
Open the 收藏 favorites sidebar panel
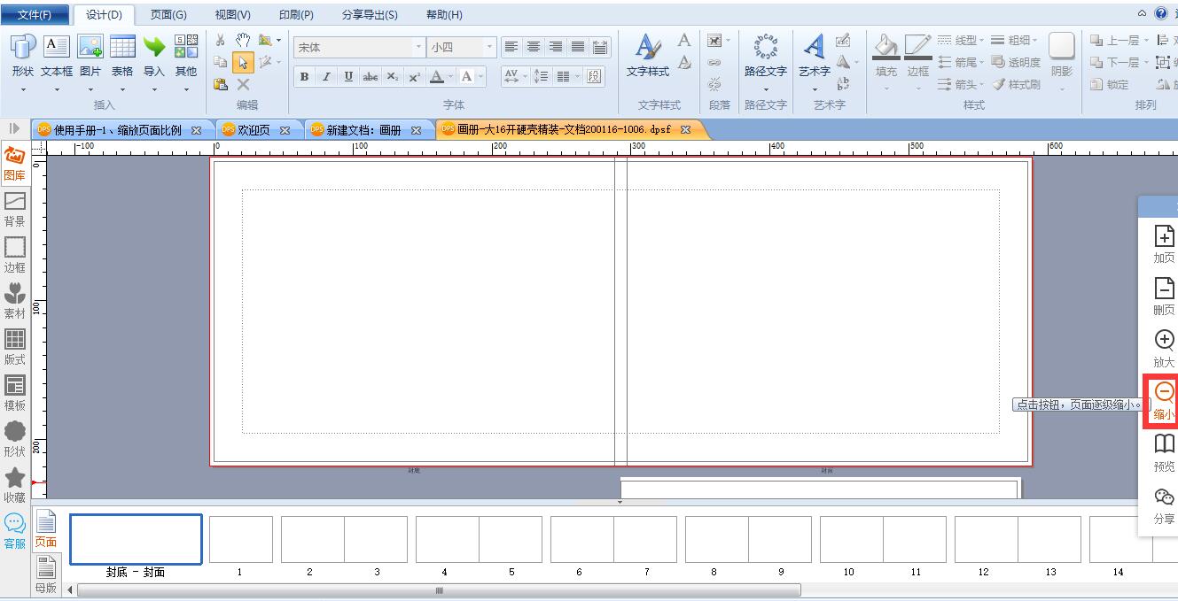[x=15, y=486]
